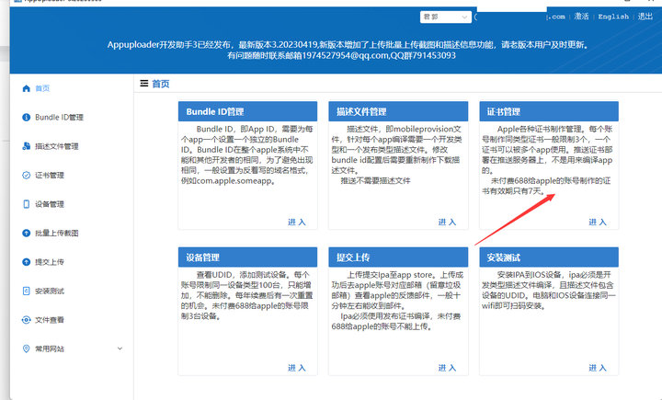The width and height of the screenshot is (662, 400).
Task: Click the 安装测试 card header
Action: pos(549,257)
